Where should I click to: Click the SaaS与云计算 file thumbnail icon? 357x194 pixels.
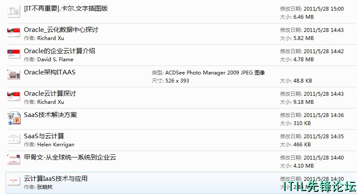(x=14, y=139)
